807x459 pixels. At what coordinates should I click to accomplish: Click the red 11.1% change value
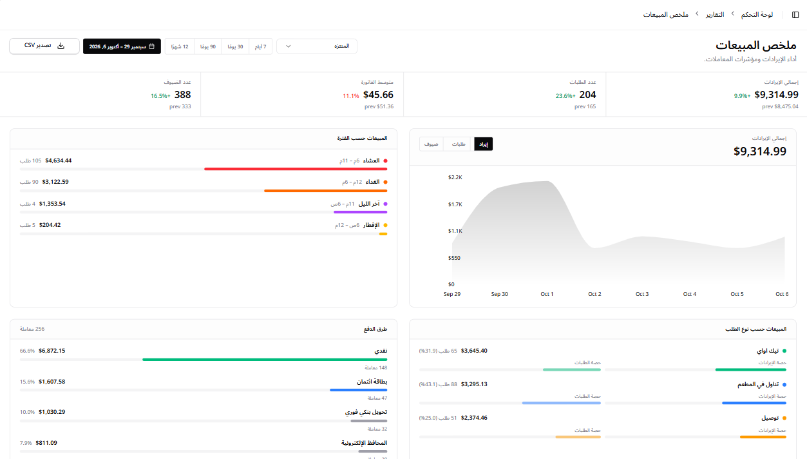coord(351,95)
